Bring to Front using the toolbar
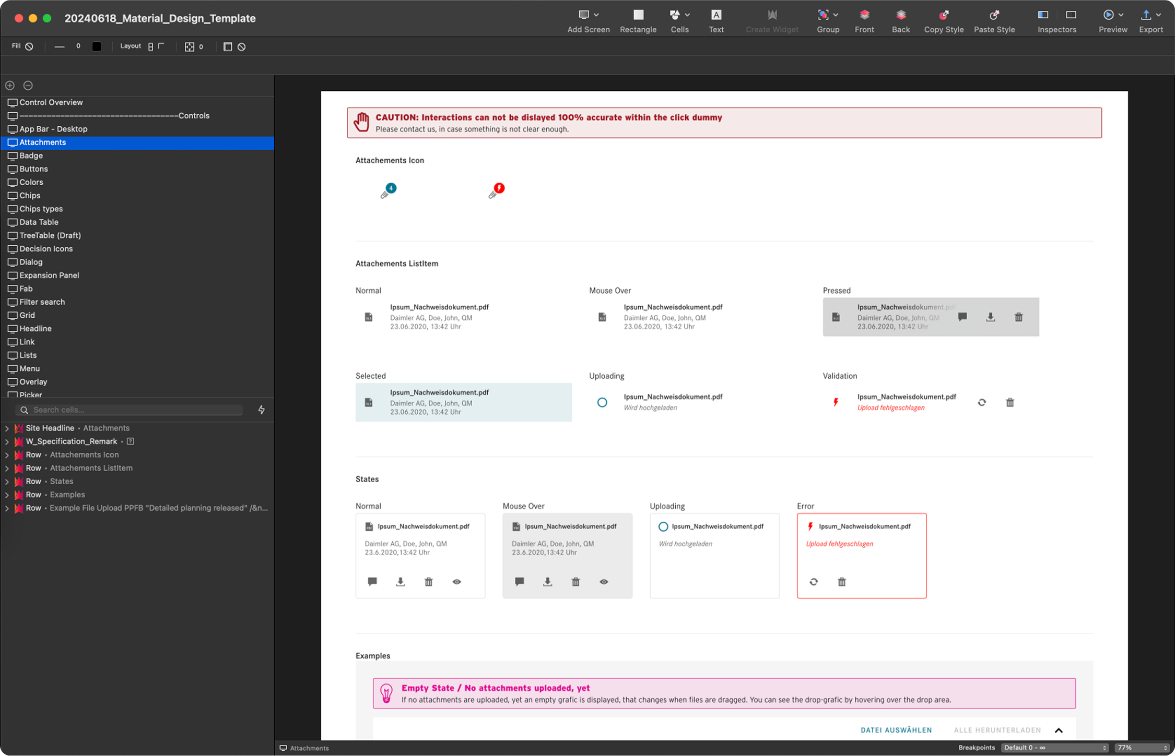This screenshot has width=1175, height=756. (864, 15)
